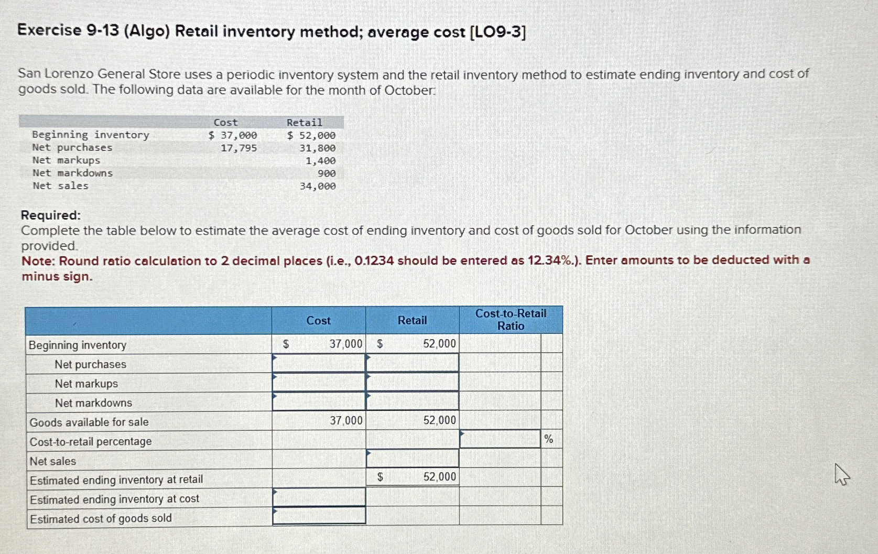The width and height of the screenshot is (878, 554).
Task: Click the Net purchases Retail input cell
Action: point(412,363)
